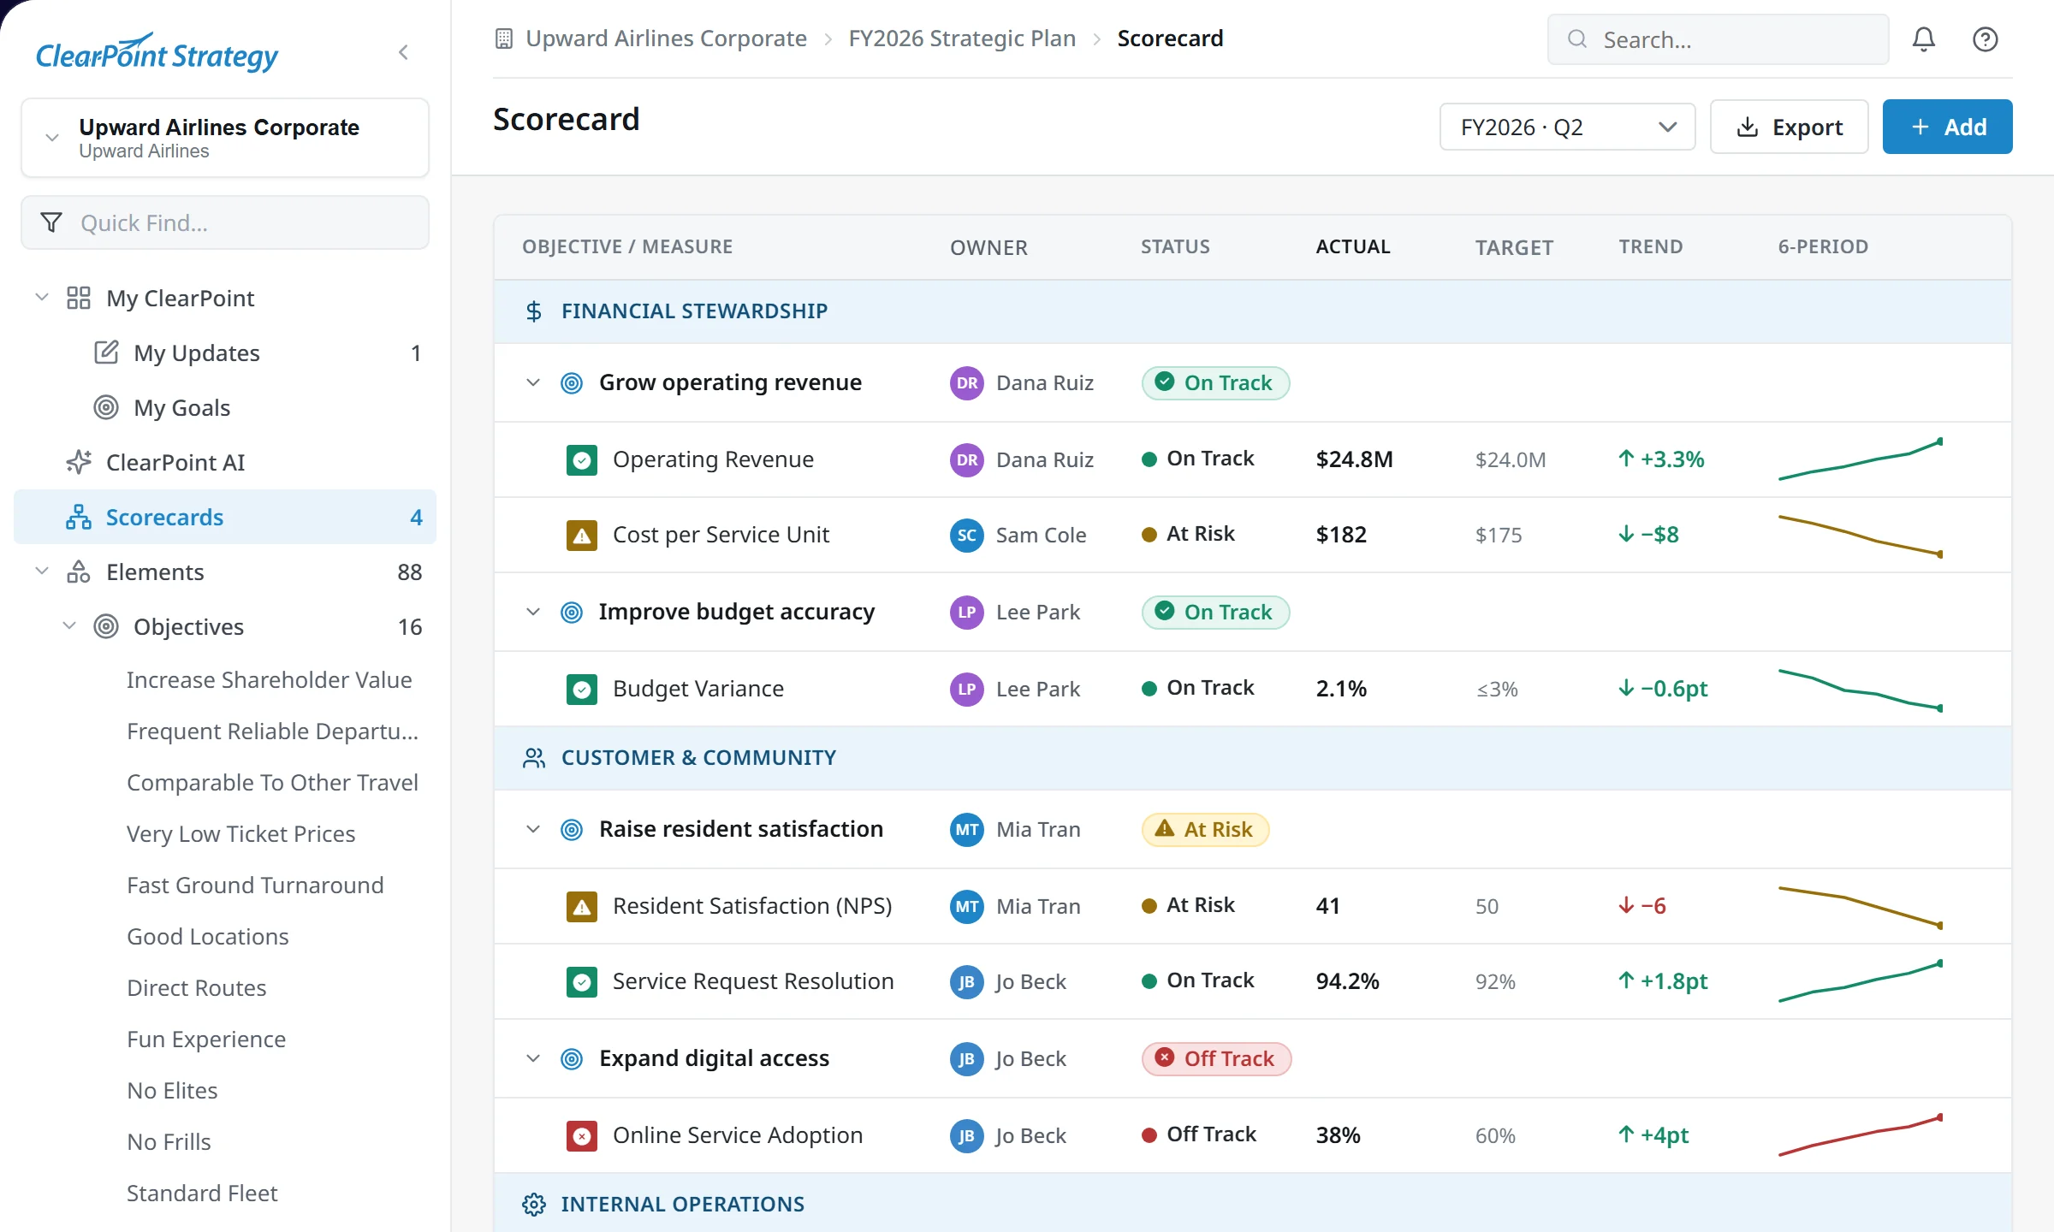Click the dollar icon in Financial Stewardship header
This screenshot has width=2054, height=1232.
(534, 311)
